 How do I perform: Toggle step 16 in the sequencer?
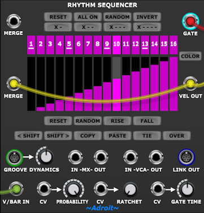173,45
